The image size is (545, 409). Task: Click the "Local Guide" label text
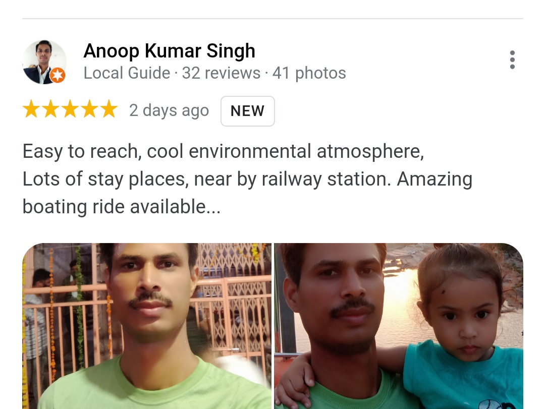tap(127, 73)
